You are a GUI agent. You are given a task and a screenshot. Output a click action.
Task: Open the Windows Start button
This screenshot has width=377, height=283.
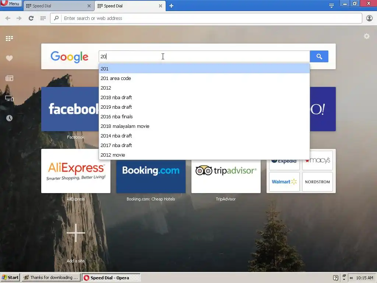[10, 278]
